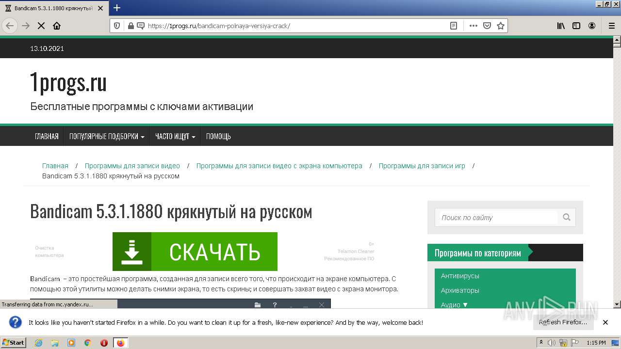The width and height of the screenshot is (621, 349).
Task: Show hidden tray icons arrow
Action: point(541,343)
